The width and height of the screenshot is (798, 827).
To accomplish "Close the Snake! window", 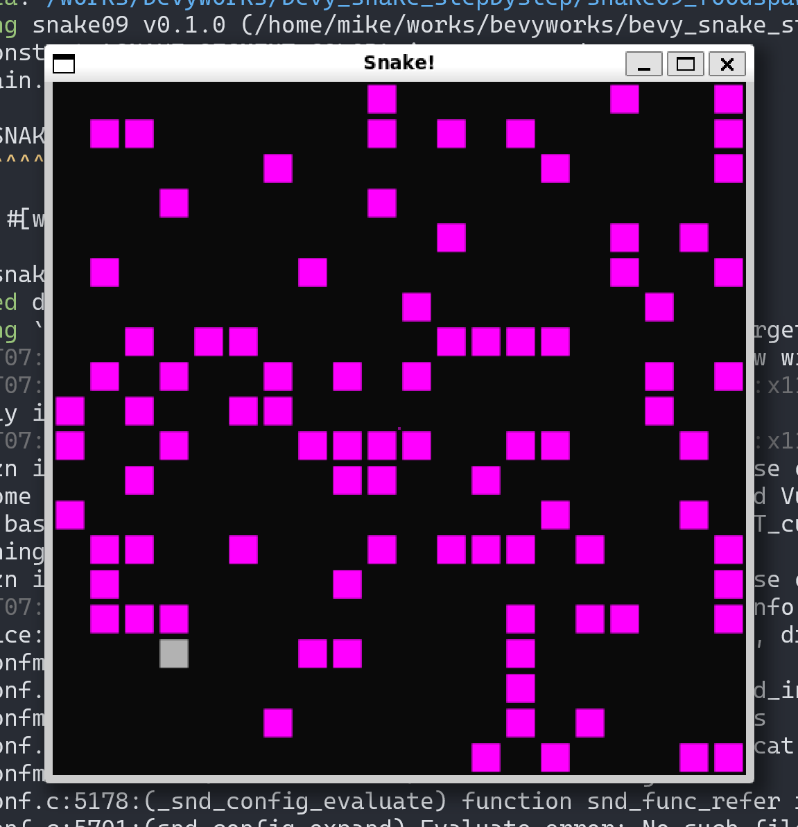I will (x=727, y=64).
